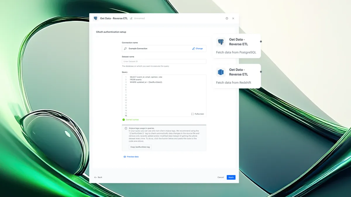Click the PostgreSQL elephant icon in dialog header
Screen dimensions: 351x197
pos(95,18)
